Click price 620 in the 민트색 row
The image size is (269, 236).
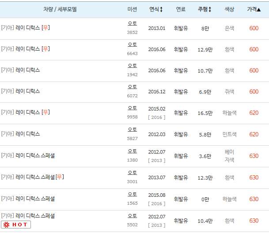(254, 134)
